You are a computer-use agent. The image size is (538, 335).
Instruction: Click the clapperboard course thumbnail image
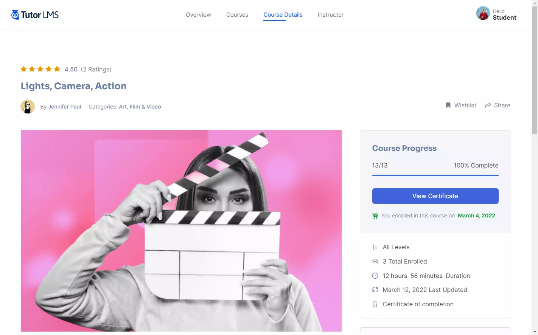pyautogui.click(x=181, y=231)
